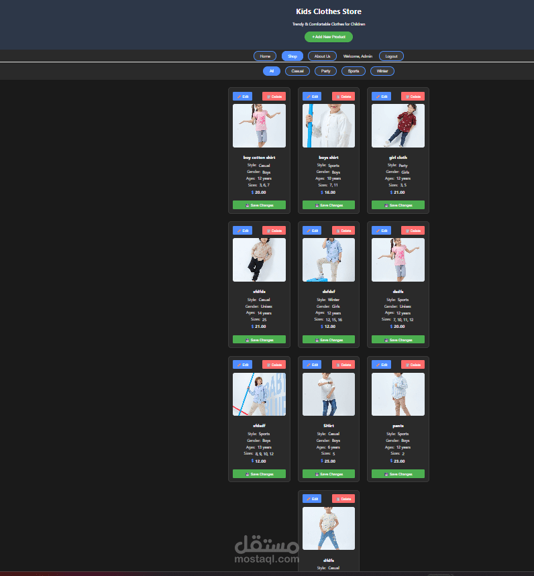Save changes for sfdsdf product
Viewport: 534px width, 576px height.
259,474
